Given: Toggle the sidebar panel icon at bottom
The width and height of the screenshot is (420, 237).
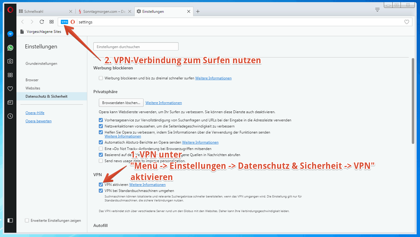Looking at the screenshot, I should tap(10, 220).
